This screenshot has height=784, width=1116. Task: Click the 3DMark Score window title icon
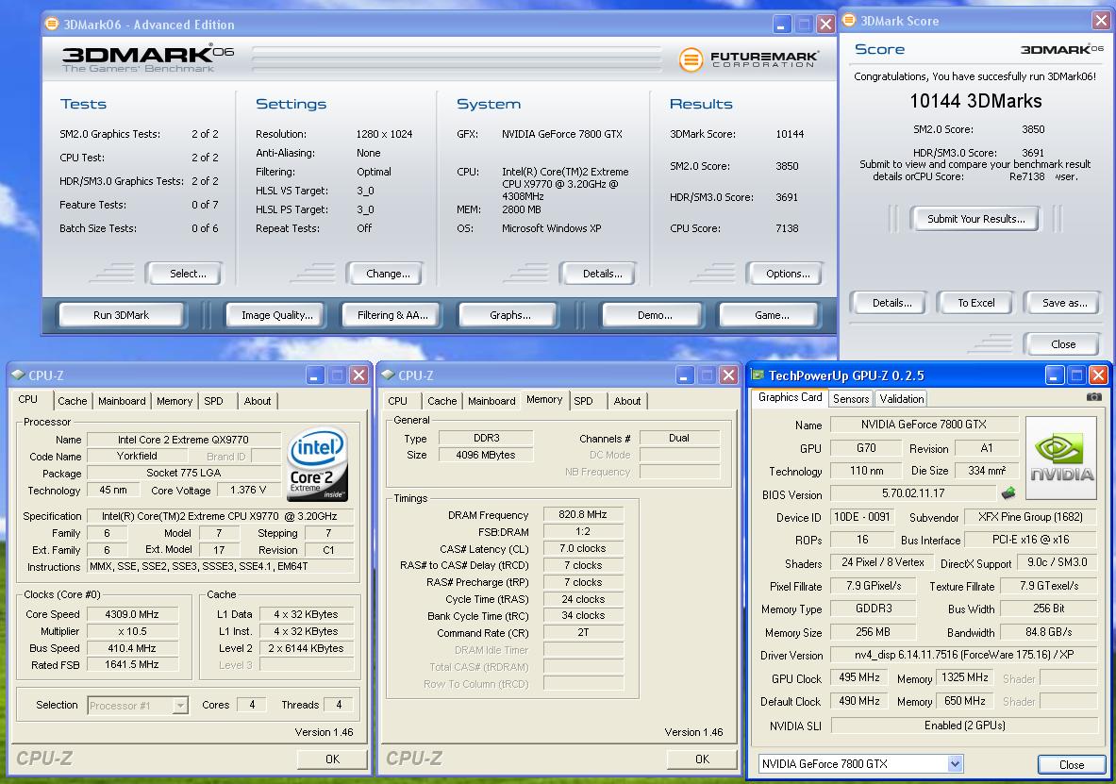click(x=849, y=20)
